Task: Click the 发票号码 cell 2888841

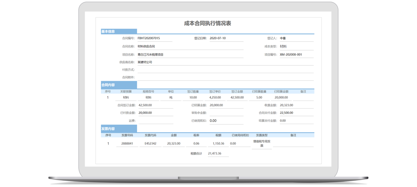Action: click(127, 144)
